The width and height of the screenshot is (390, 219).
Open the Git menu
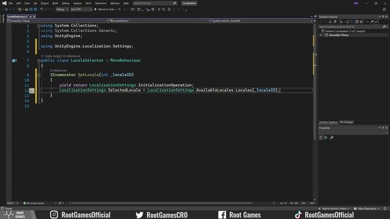coord(35,3)
